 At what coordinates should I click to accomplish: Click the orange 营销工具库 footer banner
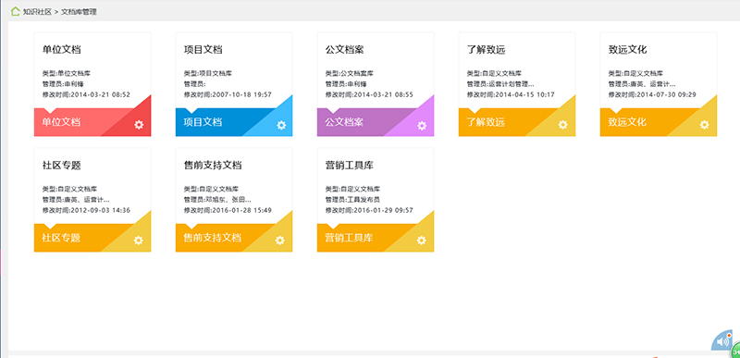click(376, 238)
